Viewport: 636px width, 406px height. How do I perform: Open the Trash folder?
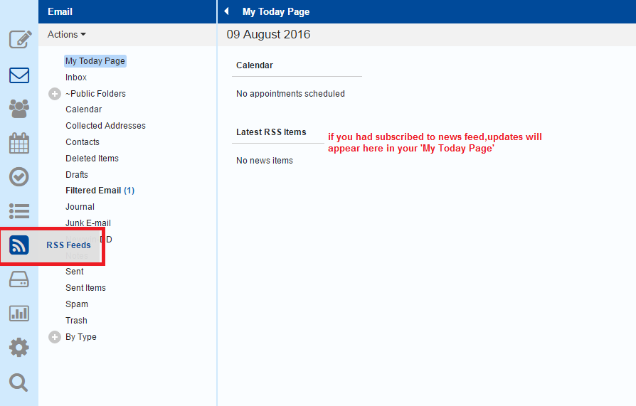coord(76,321)
